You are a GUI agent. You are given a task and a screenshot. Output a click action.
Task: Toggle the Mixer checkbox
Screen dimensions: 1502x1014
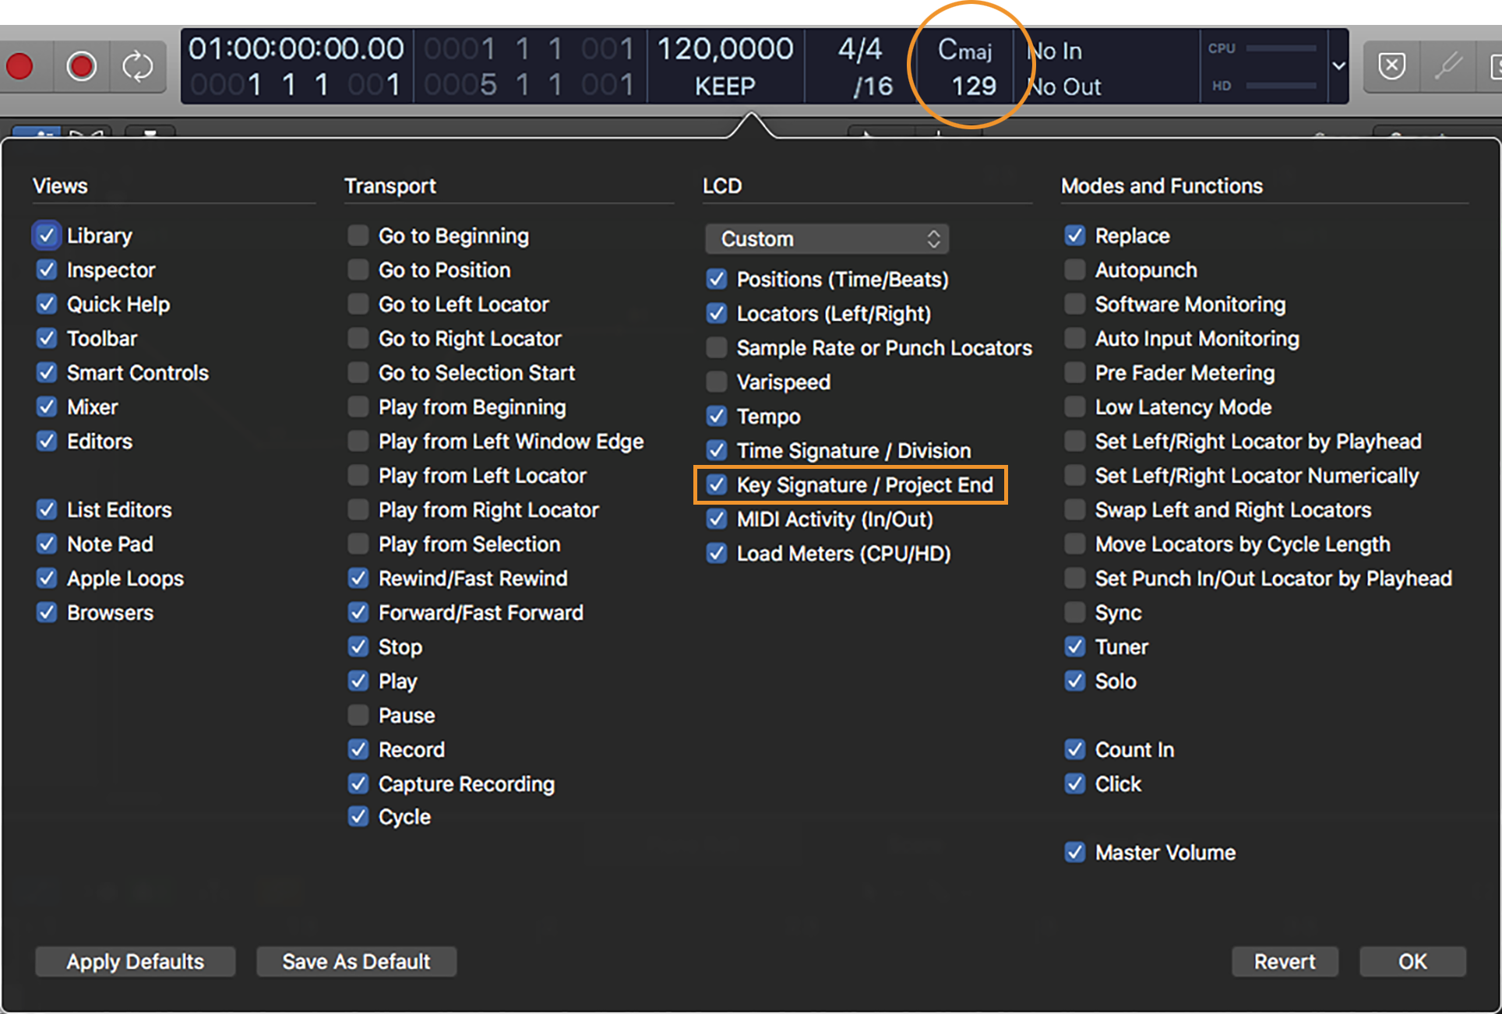pos(47,407)
